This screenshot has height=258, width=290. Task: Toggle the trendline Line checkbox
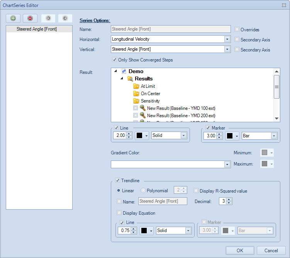[x=122, y=222]
